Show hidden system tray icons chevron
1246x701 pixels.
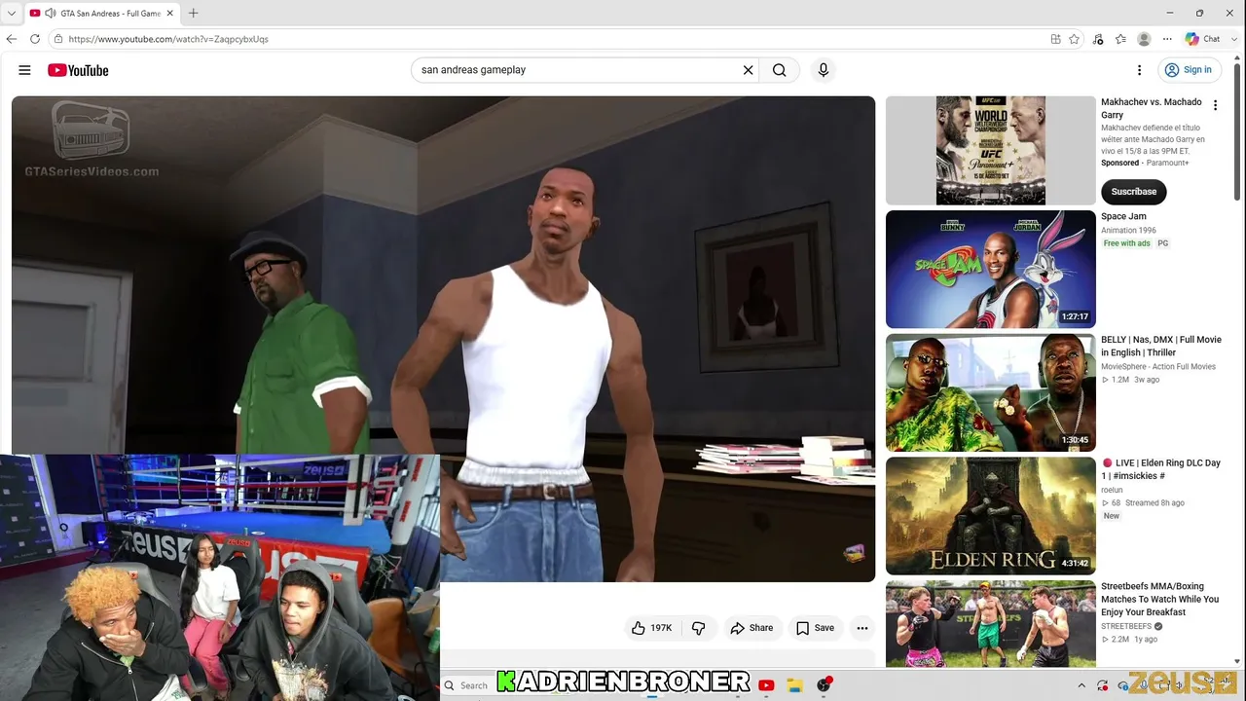[x=1081, y=685]
